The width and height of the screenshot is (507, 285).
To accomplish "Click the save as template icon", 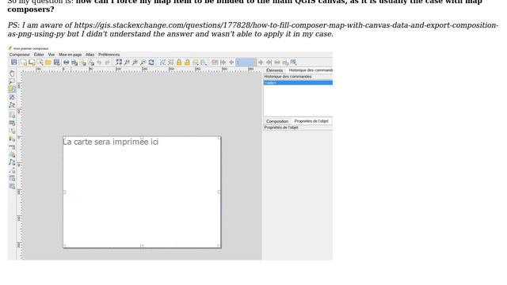I will point(56,63).
